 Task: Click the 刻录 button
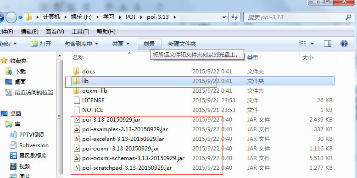(149, 44)
